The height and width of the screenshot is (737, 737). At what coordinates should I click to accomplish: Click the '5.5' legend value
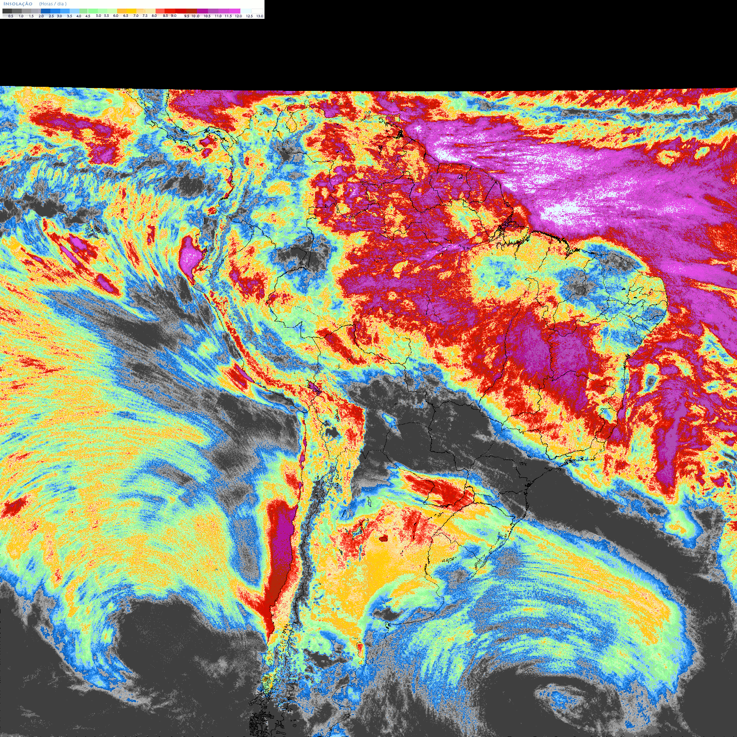coord(106,16)
